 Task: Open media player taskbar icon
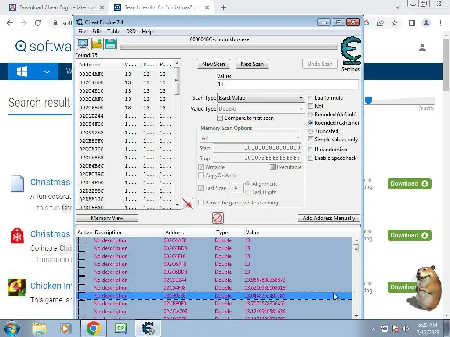point(66,328)
